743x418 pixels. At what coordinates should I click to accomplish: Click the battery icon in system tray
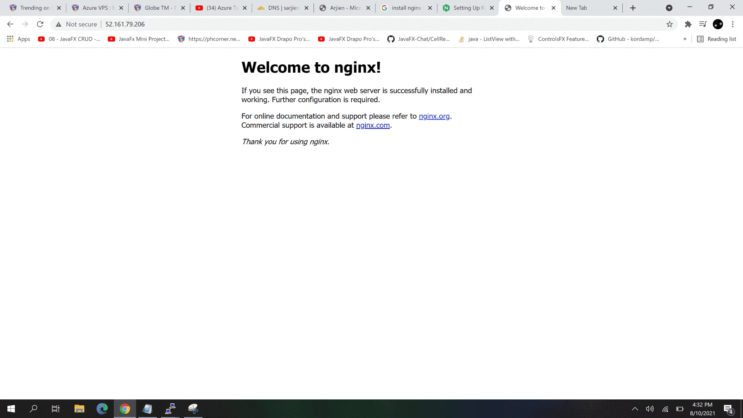pos(680,409)
